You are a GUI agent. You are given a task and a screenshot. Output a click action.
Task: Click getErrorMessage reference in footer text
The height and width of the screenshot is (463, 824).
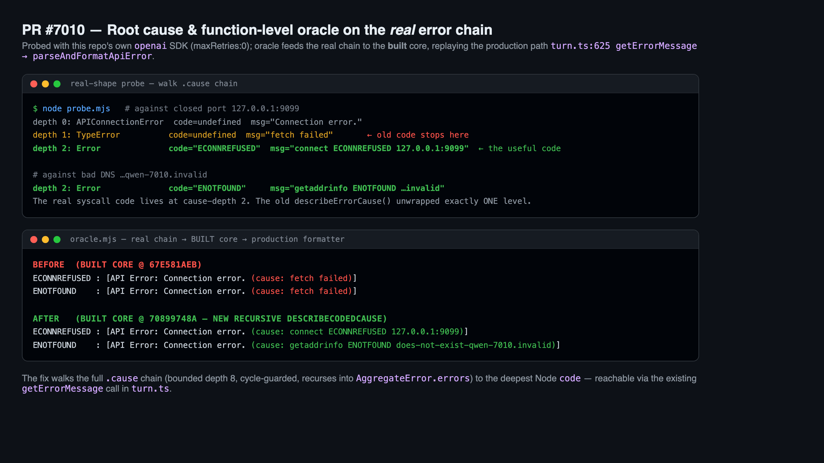(x=62, y=389)
